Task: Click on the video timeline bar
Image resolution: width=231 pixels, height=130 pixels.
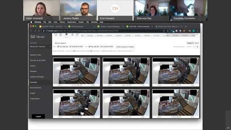Action: tap(138, 35)
